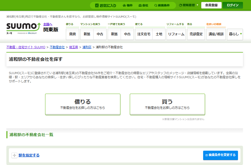Open the 駅を指定する link
The image size is (251, 165).
tap(29, 155)
